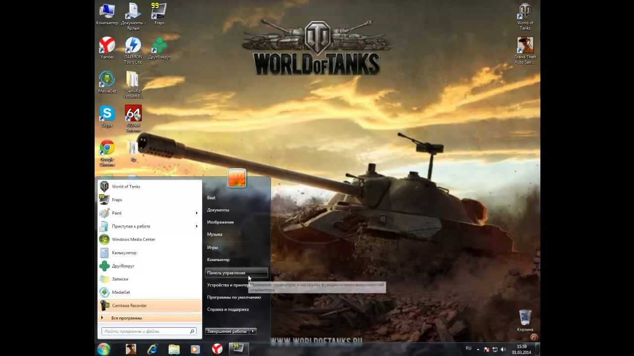Launch MediaGet from Start menu list

pyautogui.click(x=150, y=292)
